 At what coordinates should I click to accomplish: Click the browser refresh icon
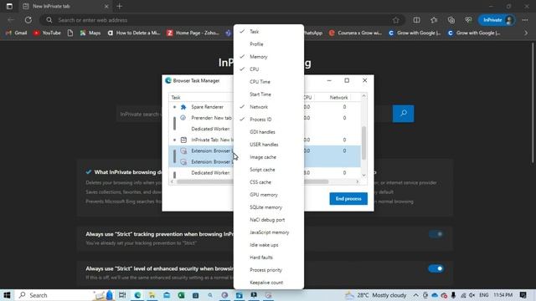coord(28,20)
